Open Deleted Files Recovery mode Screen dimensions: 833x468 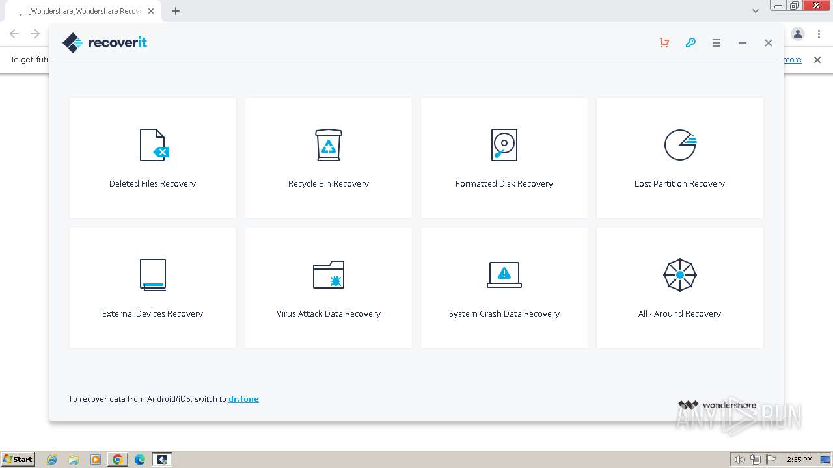pos(153,158)
